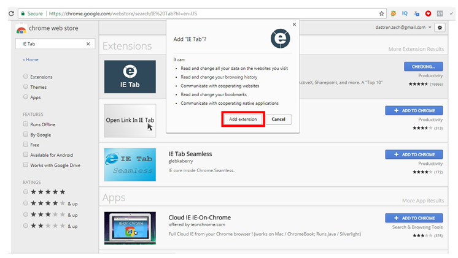Open the Cloud IE IE-On-Chrome thumbnail
The height and width of the screenshot is (258, 458).
click(x=130, y=228)
